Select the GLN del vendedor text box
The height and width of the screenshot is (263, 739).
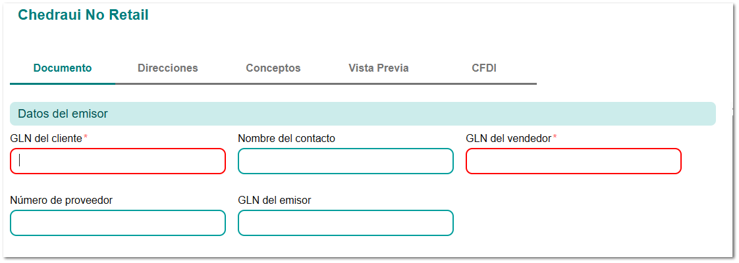coord(573,161)
